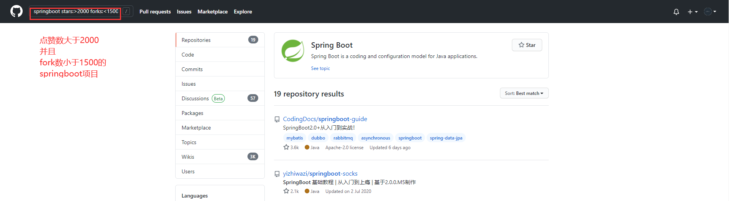729x201 pixels.
Task: Click the dubbo topic tag
Action: (x=318, y=138)
